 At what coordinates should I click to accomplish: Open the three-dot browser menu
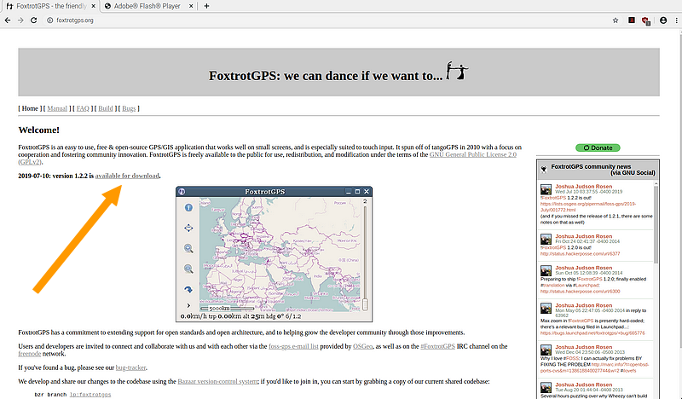click(676, 20)
